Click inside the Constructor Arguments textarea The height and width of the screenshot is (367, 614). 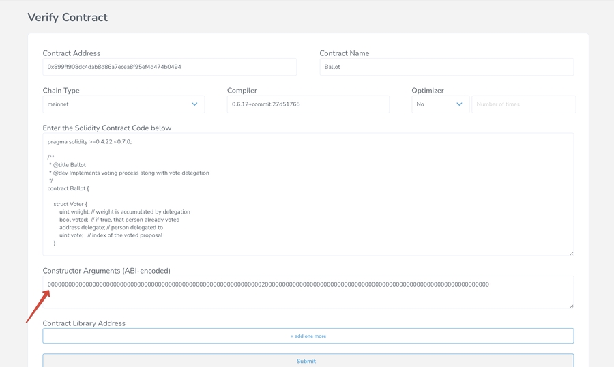(x=307, y=295)
